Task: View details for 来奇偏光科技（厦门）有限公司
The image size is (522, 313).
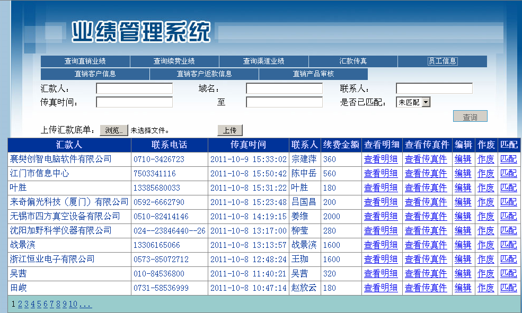Action: coord(381,202)
